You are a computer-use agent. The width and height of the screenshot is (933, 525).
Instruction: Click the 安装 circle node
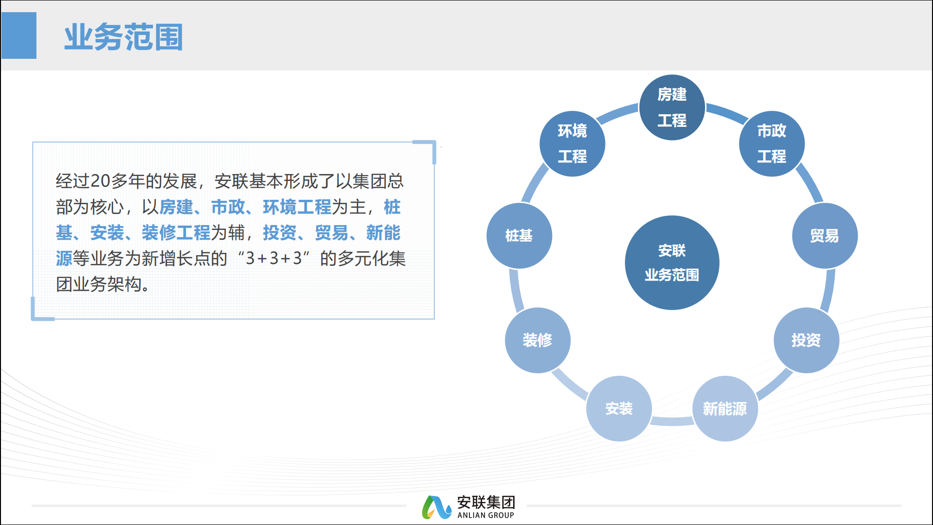(x=619, y=408)
